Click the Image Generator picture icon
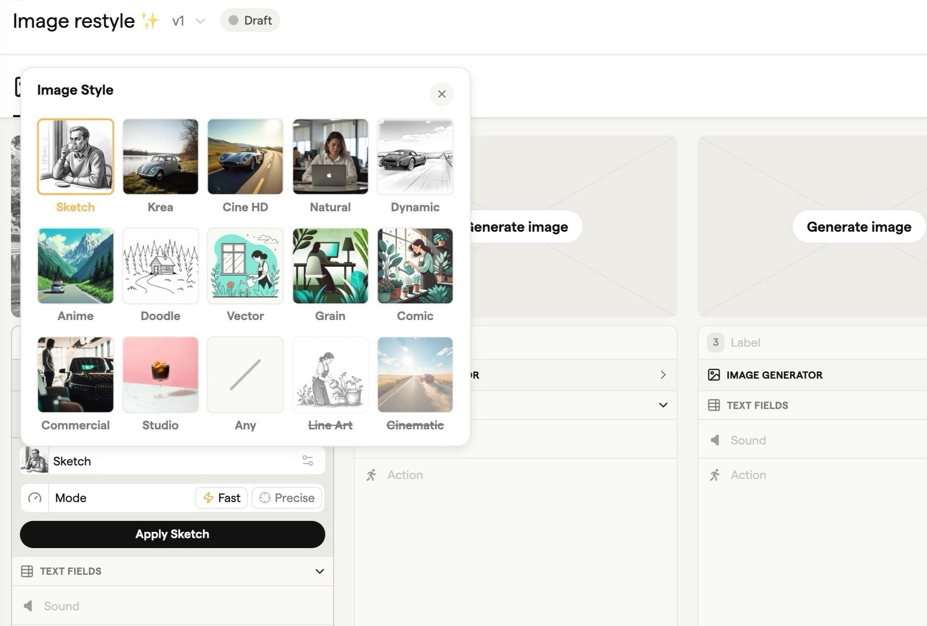 tap(714, 375)
